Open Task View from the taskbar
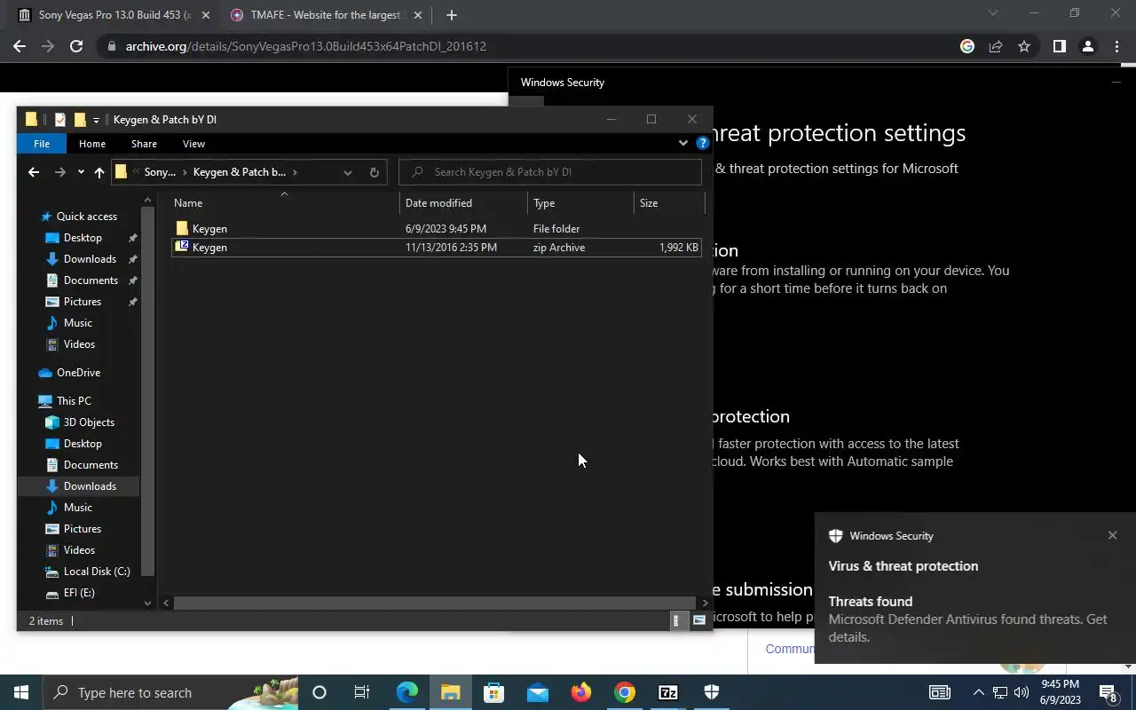Viewport: 1136px width, 710px height. tap(362, 692)
